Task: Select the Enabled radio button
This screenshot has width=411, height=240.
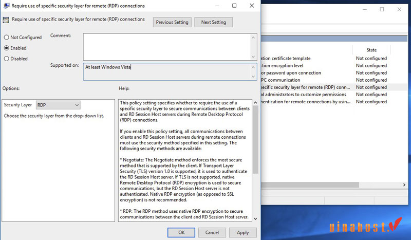Action: point(6,48)
